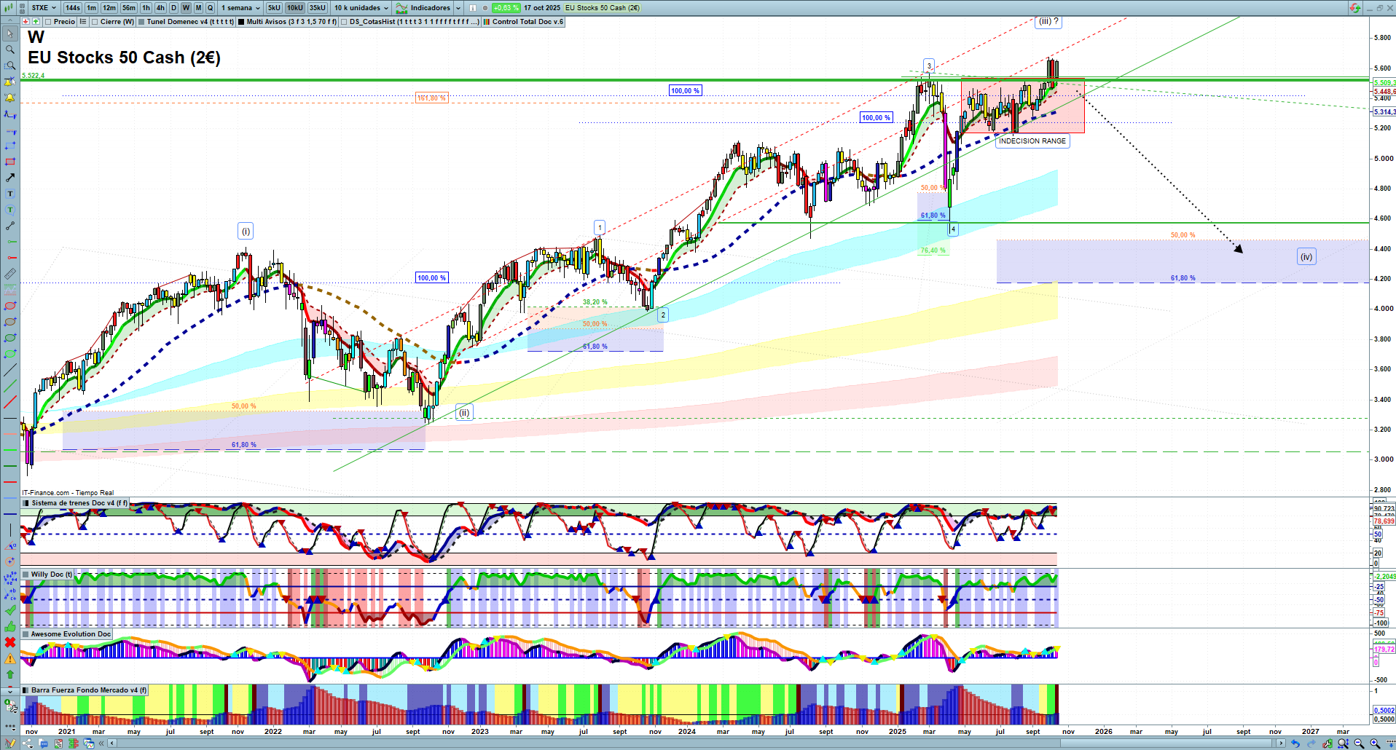Screen dimensions: 1396x750
Task: Select the 12m timeframe
Action: pos(109,8)
